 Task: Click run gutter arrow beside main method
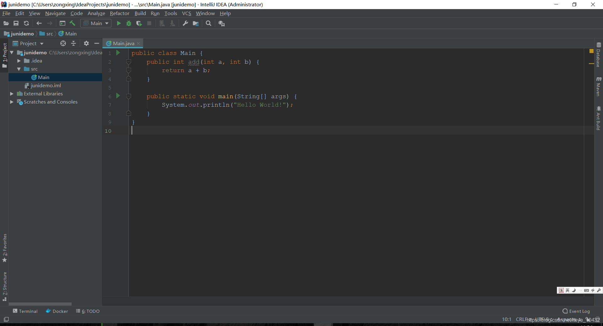point(118,96)
